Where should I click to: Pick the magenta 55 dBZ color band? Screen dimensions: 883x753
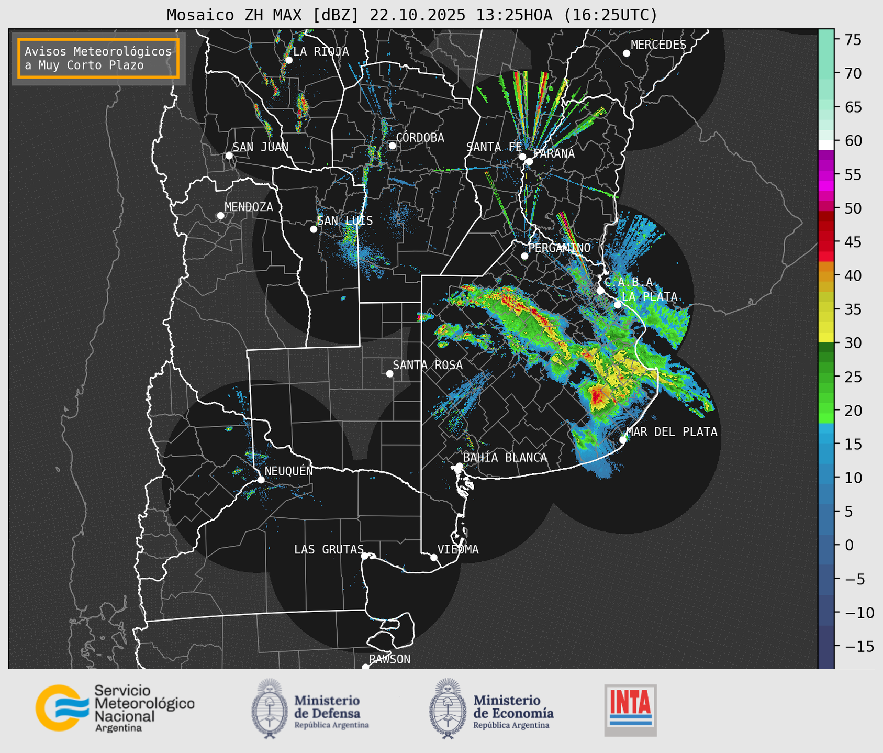click(826, 175)
